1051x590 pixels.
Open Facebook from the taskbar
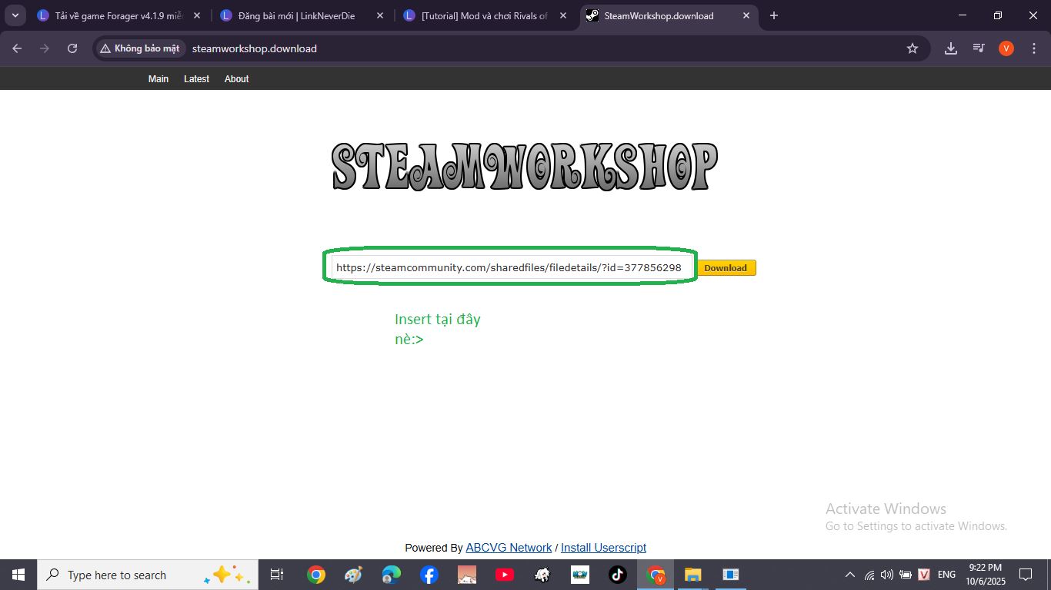pos(429,575)
